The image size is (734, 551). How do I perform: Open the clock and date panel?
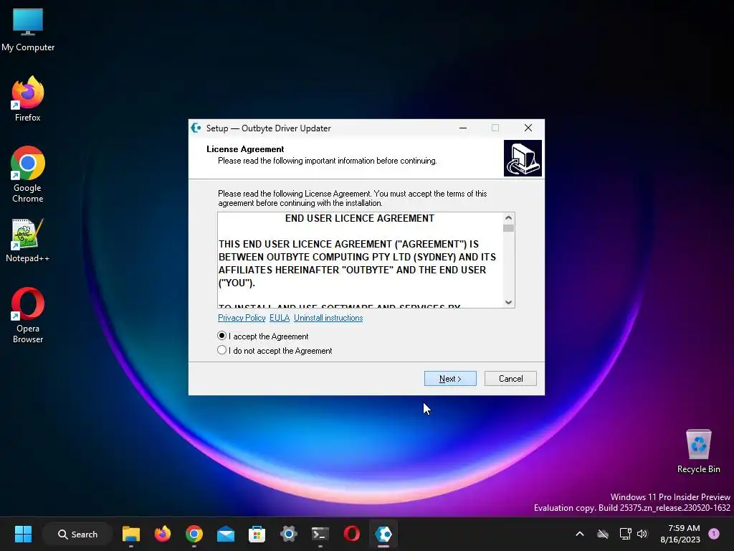[x=680, y=534]
